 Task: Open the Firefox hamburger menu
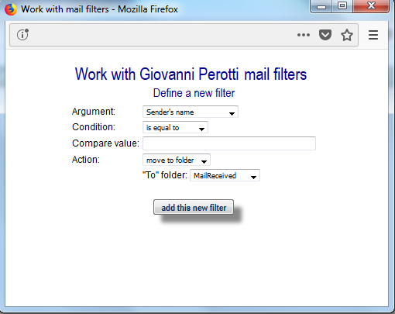[x=373, y=35]
